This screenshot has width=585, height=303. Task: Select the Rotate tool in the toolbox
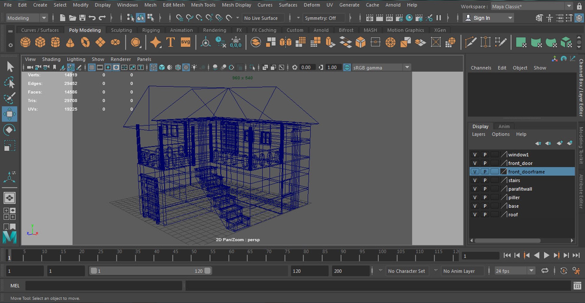[9, 130]
